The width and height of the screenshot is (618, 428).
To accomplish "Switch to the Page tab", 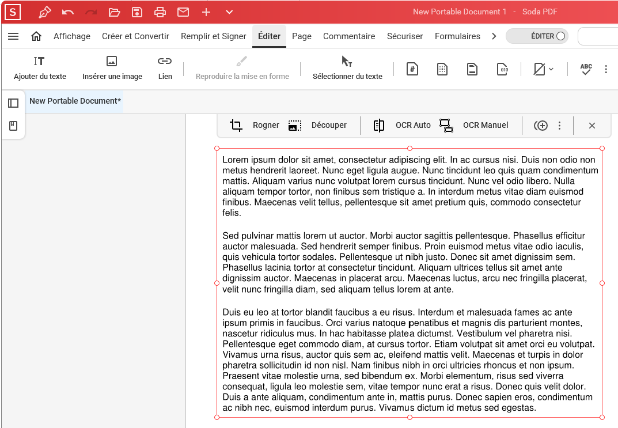I will 302,36.
